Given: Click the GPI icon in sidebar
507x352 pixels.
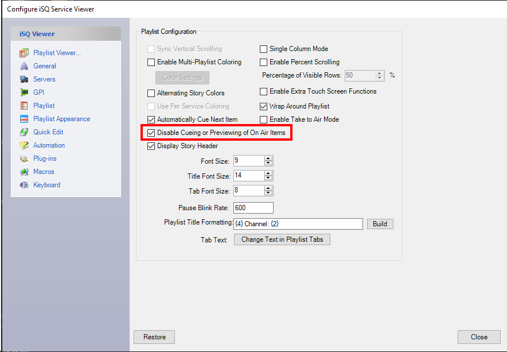Looking at the screenshot, I should [x=24, y=92].
